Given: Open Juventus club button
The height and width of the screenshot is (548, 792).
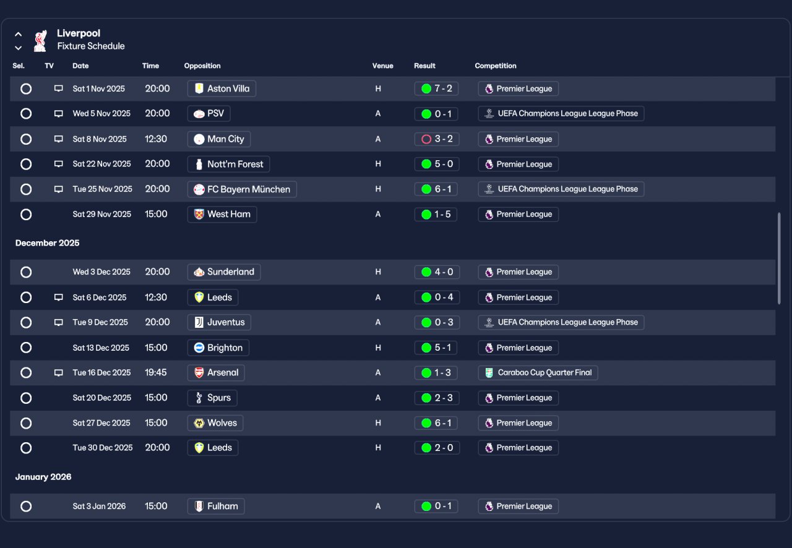Looking at the screenshot, I should point(219,322).
